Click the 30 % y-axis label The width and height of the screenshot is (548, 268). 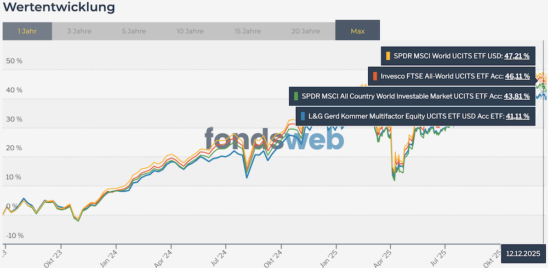[x=14, y=119]
